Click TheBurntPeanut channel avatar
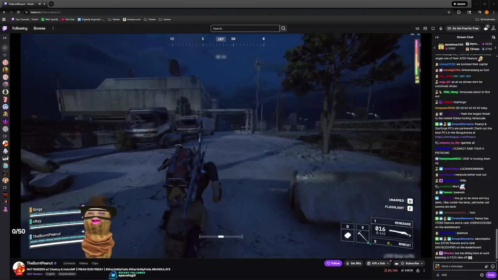498x280 pixels. coord(19,268)
